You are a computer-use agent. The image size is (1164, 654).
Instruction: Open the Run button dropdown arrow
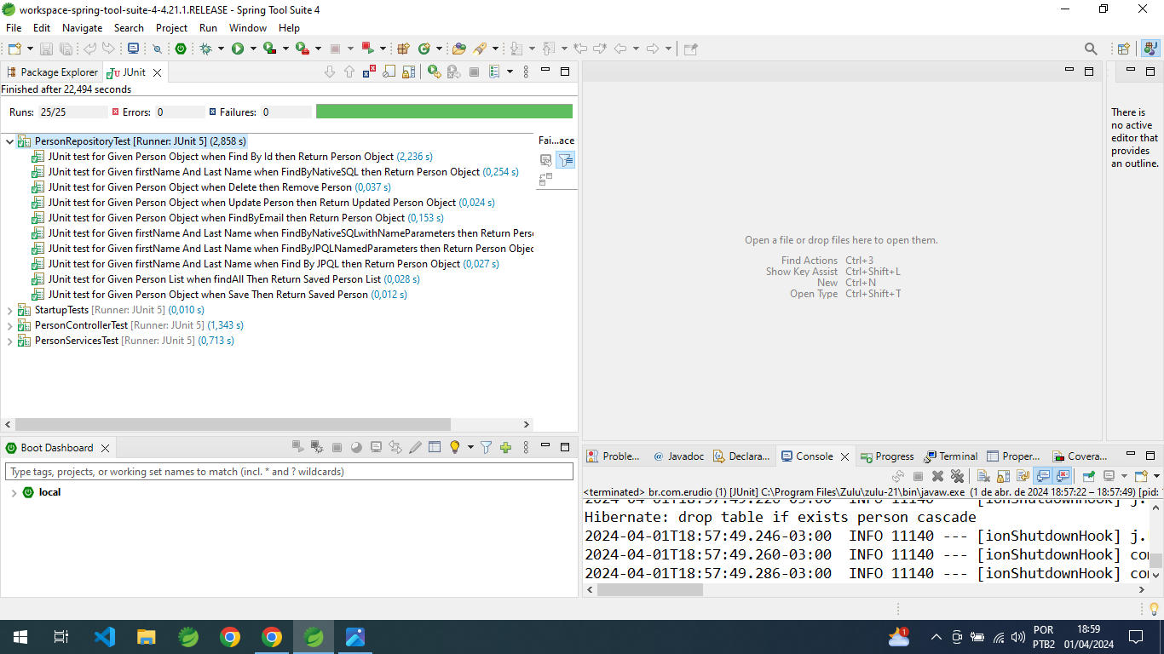[x=253, y=49]
